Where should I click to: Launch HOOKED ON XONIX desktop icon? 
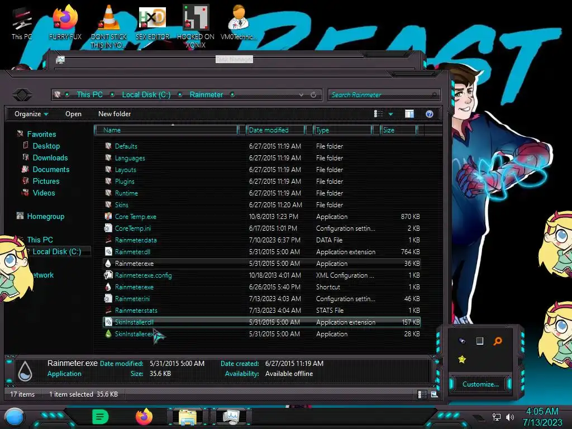tap(196, 26)
